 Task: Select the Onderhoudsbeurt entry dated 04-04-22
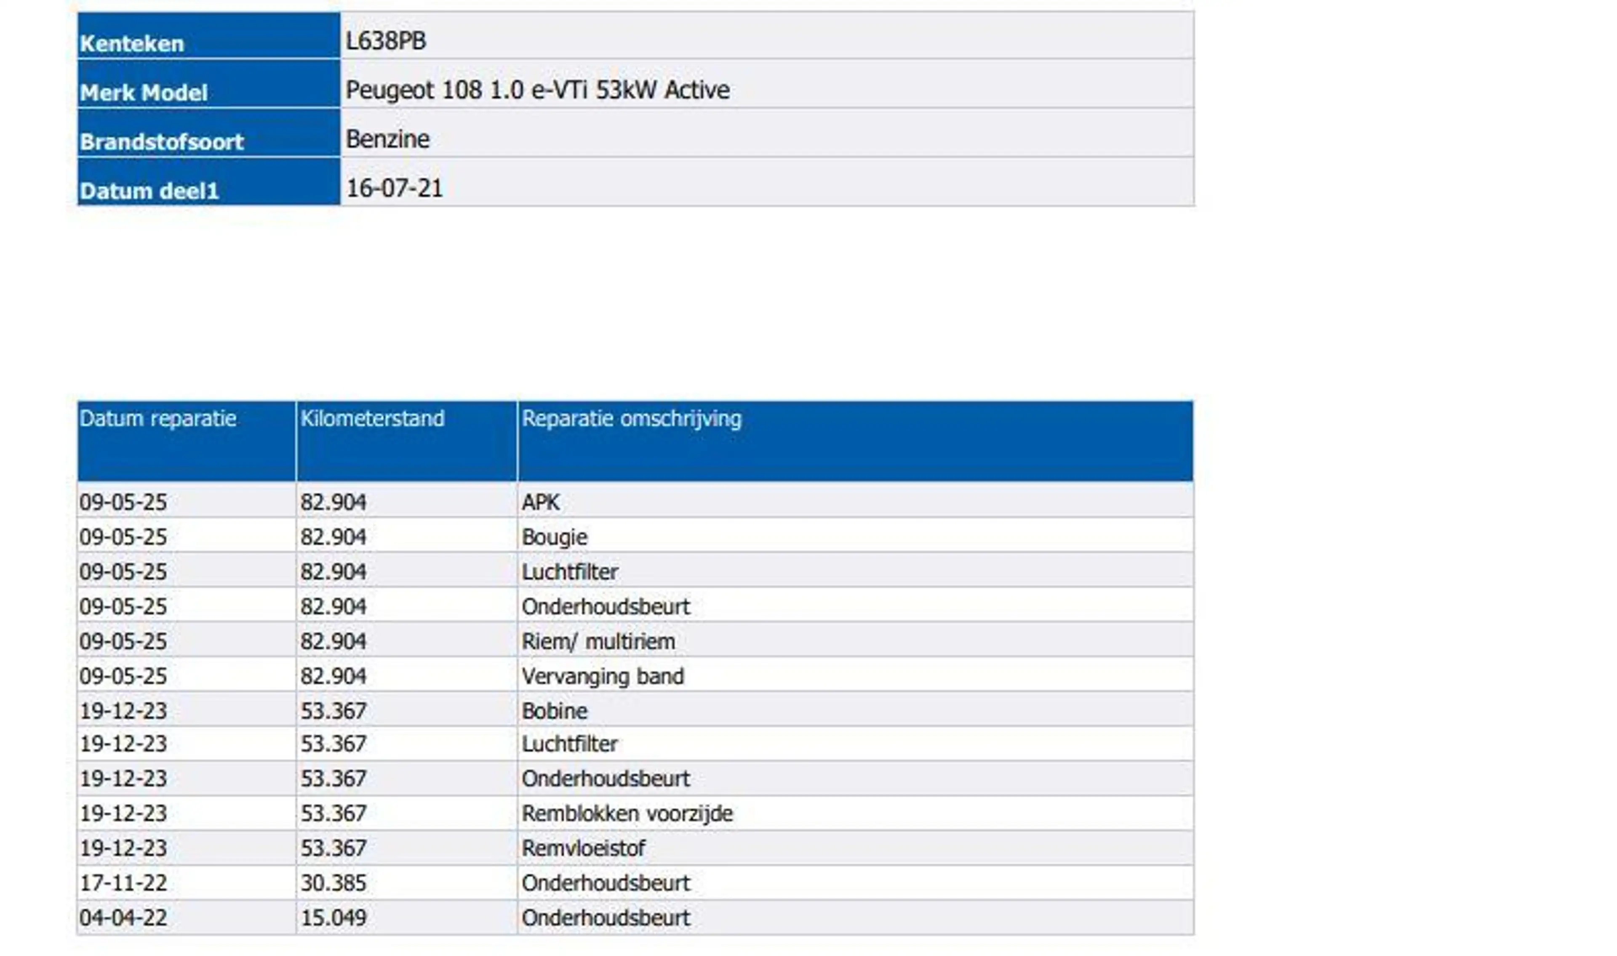605,917
